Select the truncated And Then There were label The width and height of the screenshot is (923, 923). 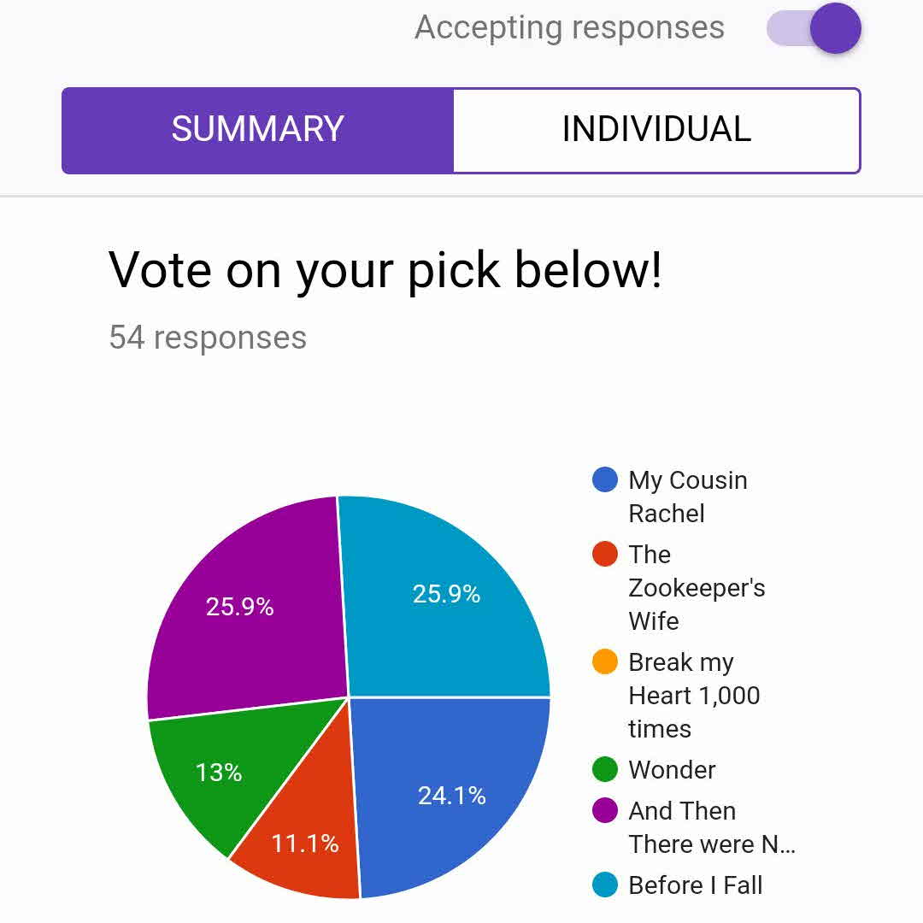(711, 827)
